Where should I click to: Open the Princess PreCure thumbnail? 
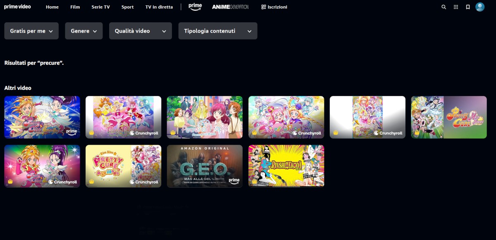click(x=124, y=117)
